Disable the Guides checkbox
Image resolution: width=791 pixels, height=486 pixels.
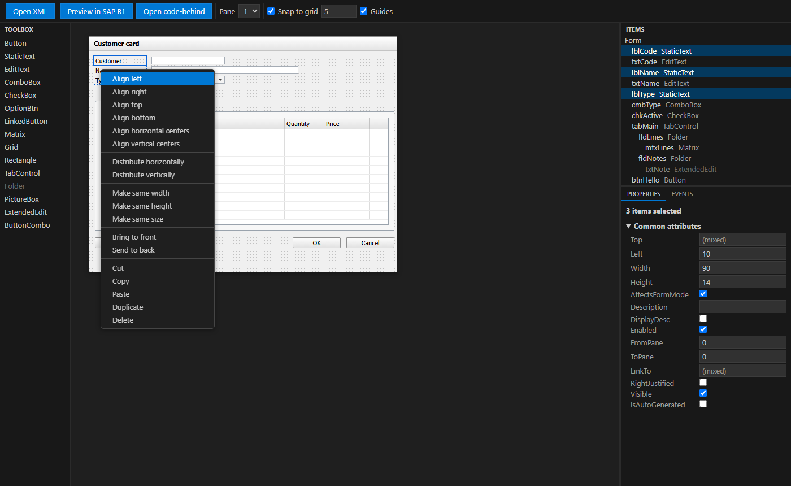[363, 11]
